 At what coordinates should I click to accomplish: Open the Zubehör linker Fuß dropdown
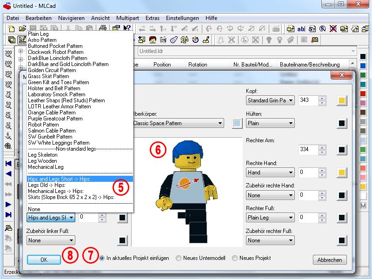click(51, 240)
